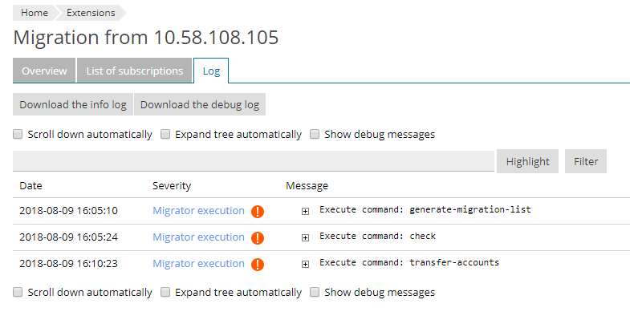
Task: Open the List of subscriptions tab
Action: (x=135, y=71)
